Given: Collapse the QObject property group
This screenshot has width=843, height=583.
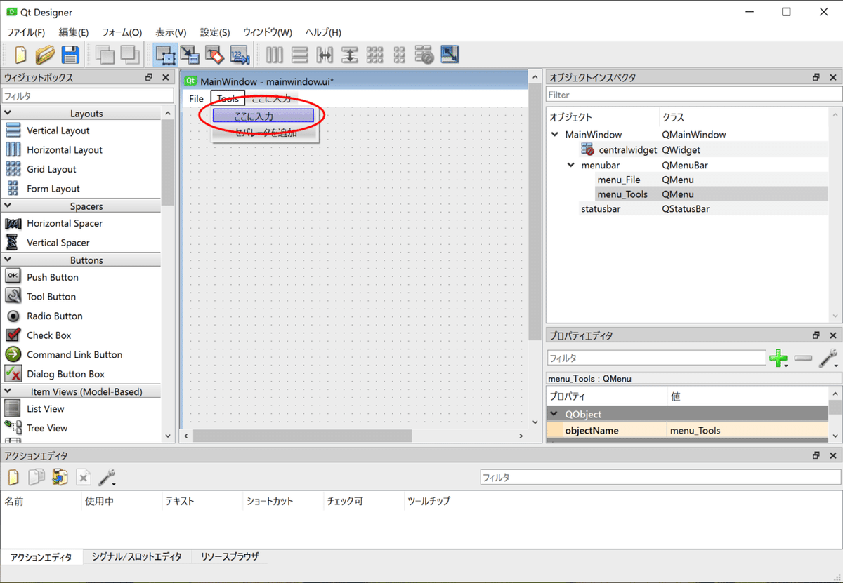Looking at the screenshot, I should 554,414.
